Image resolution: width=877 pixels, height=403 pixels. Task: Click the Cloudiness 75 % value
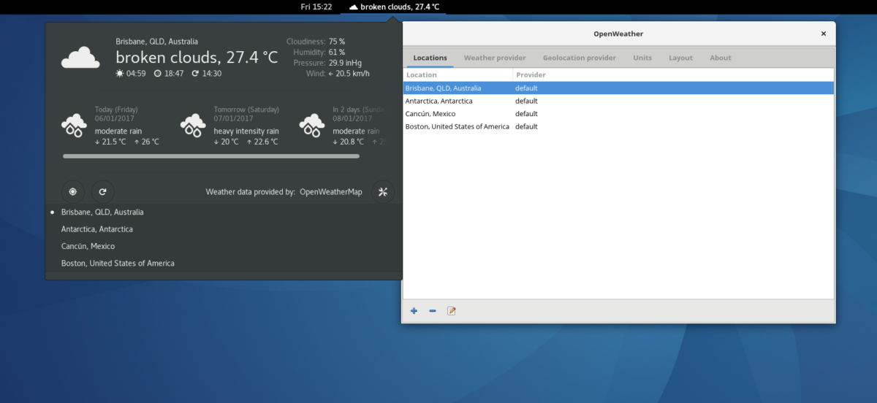click(337, 42)
